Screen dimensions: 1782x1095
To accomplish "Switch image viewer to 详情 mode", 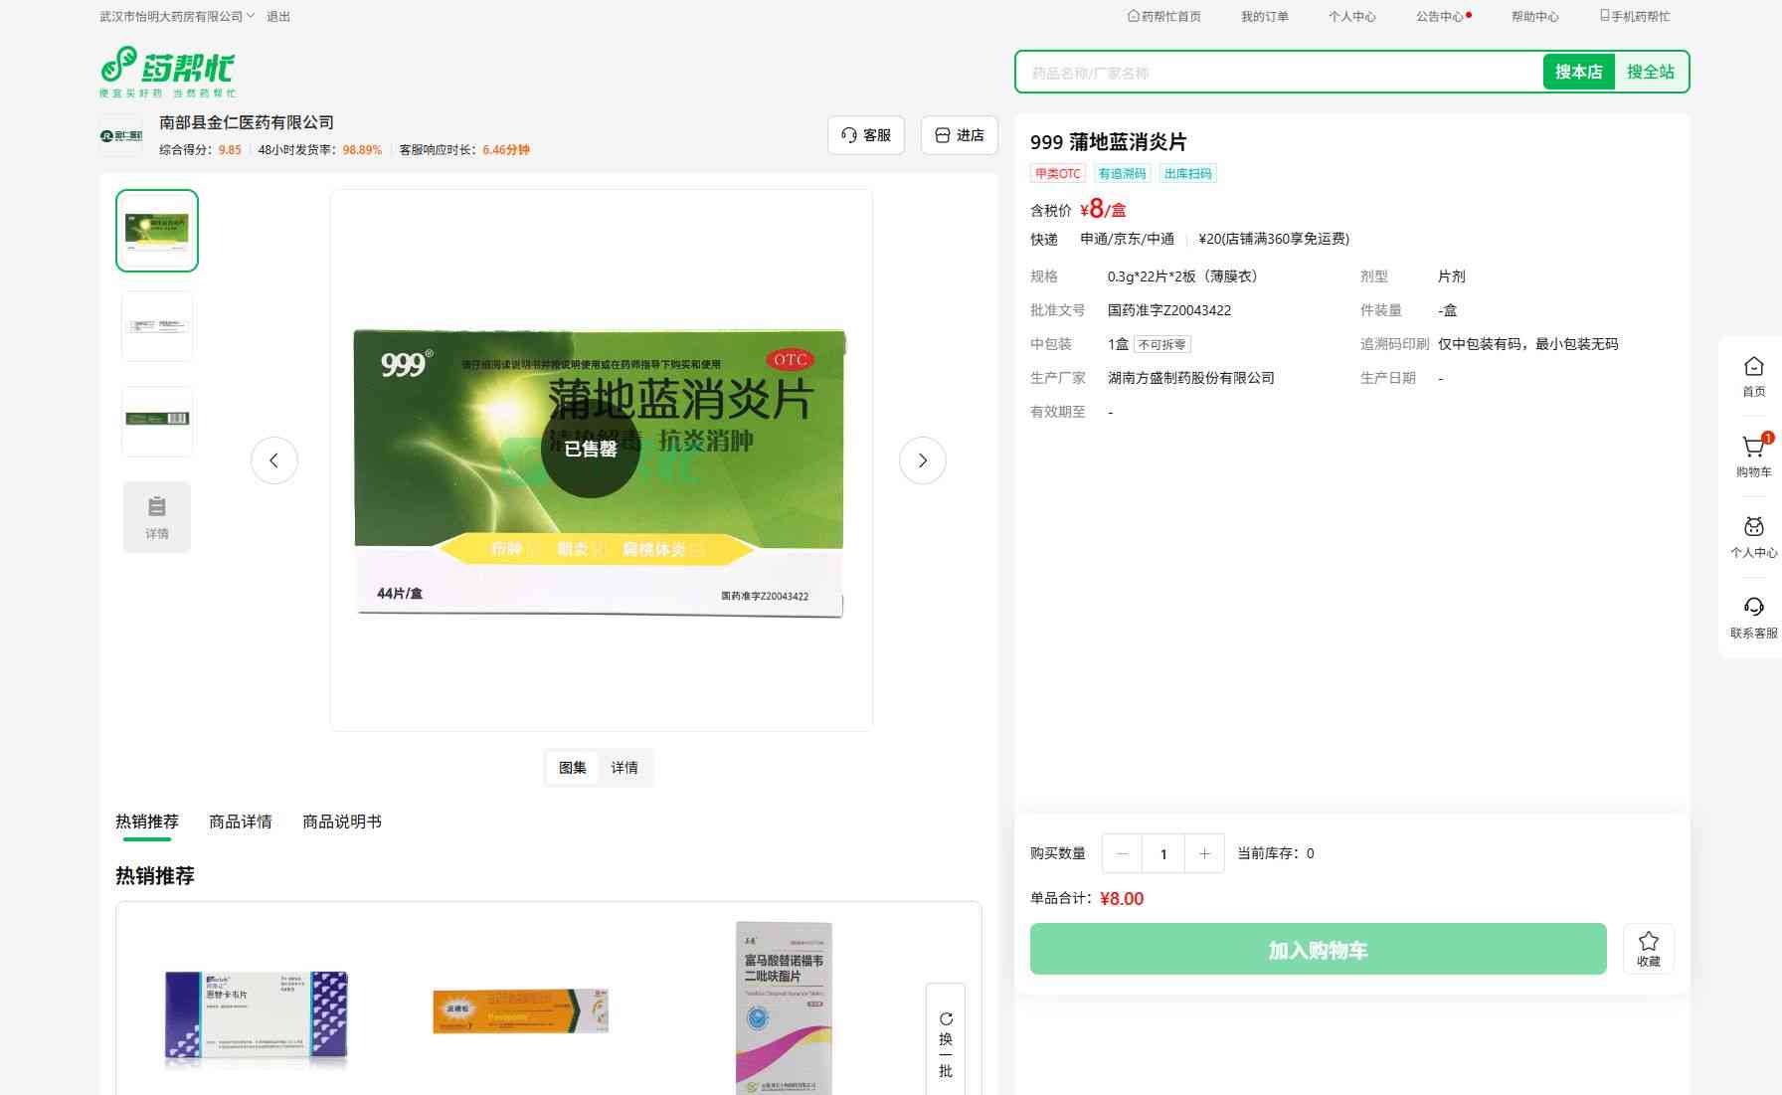I will tap(624, 768).
